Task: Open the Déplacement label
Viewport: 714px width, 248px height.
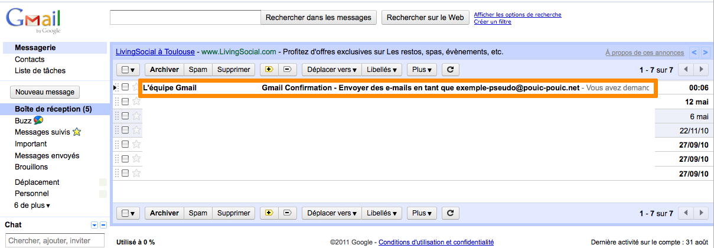Action: pyautogui.click(x=37, y=182)
